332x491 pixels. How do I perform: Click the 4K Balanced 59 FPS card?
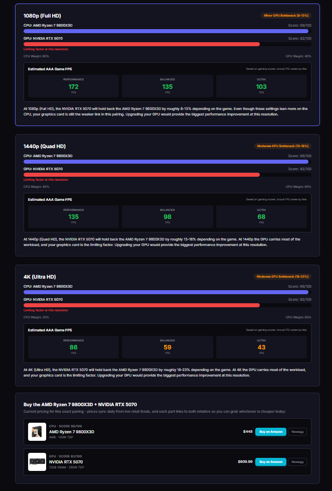168,347
